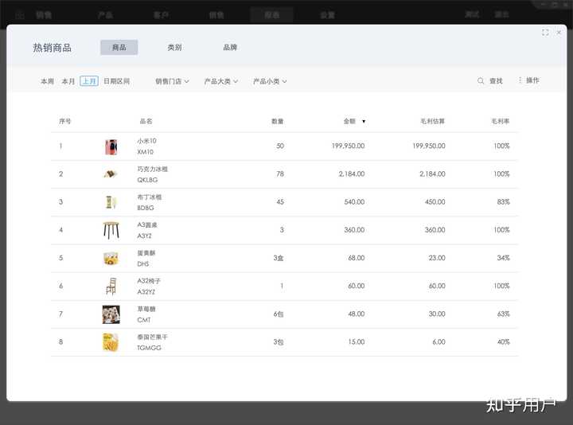Expand the 产品小类 dropdown
The height and width of the screenshot is (425, 573).
pyautogui.click(x=270, y=81)
